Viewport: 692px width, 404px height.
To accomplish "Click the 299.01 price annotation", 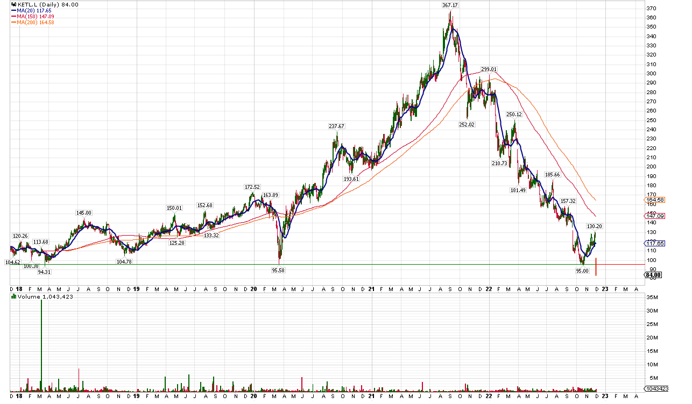I will pos(489,69).
